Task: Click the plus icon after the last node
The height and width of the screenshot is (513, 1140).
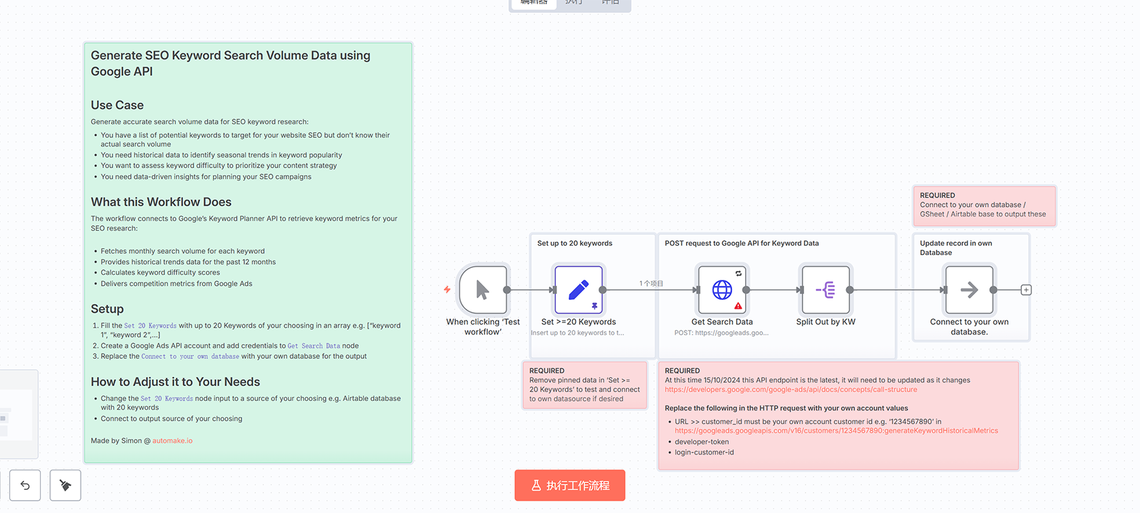Action: 1026,290
